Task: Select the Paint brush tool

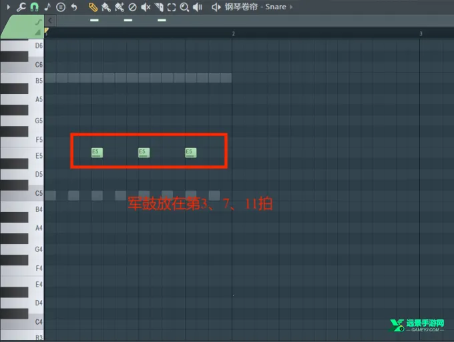Action: point(106,7)
